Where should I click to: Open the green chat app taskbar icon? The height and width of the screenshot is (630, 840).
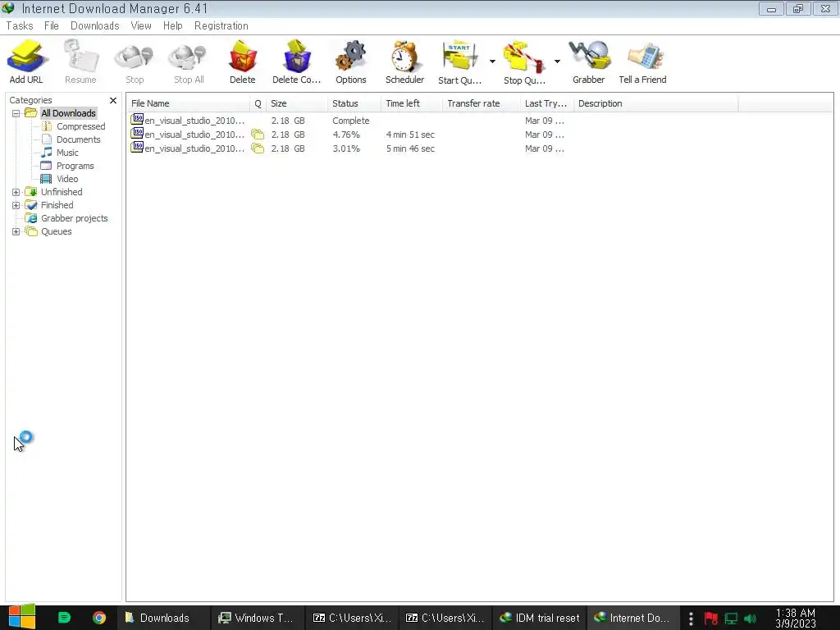pyautogui.click(x=64, y=618)
